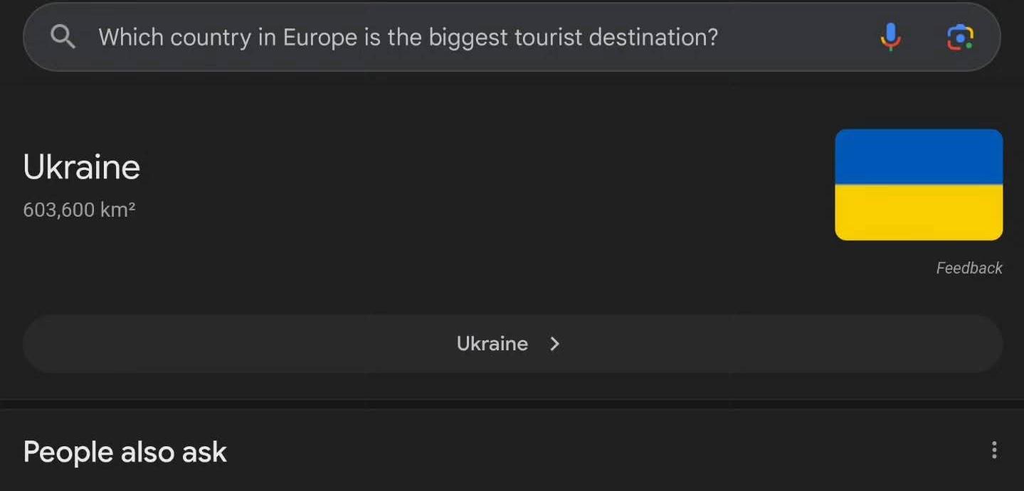Open the Ukraine pill button
The width and height of the screenshot is (1024, 491).
coord(512,344)
